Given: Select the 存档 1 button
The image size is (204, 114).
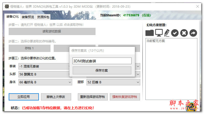Looking at the screenshot, I should [x=29, y=48].
